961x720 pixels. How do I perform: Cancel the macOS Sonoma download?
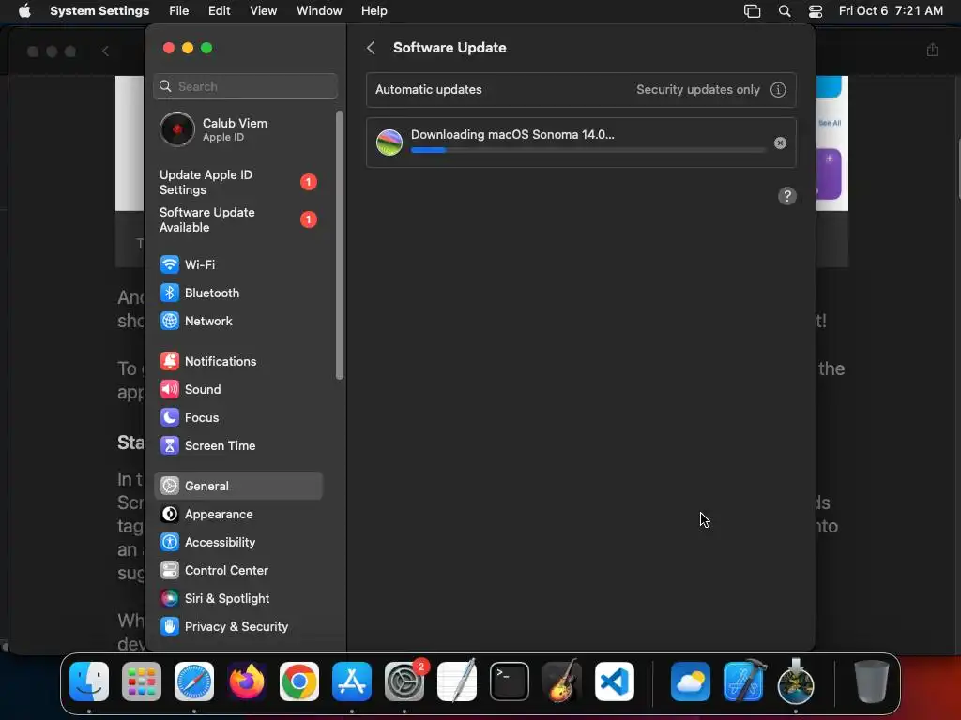pyautogui.click(x=780, y=142)
